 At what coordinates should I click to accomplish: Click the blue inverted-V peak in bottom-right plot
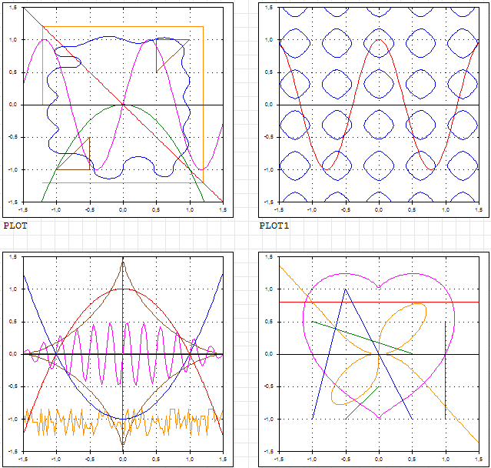click(x=345, y=290)
